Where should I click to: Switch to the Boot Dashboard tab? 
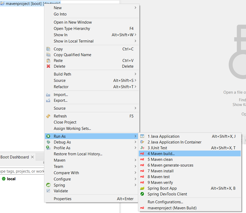15,157
